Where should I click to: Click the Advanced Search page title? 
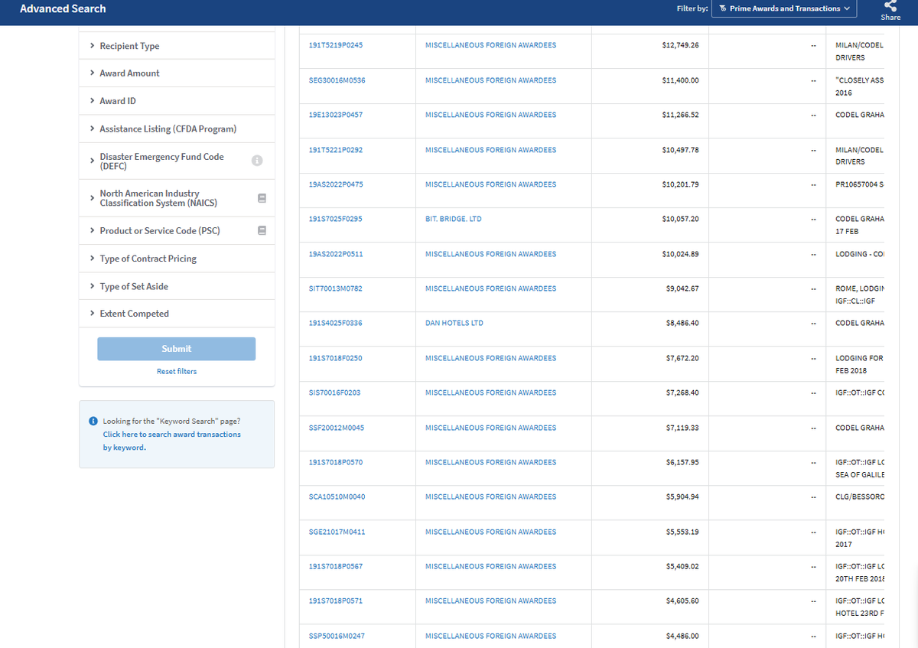click(x=63, y=8)
